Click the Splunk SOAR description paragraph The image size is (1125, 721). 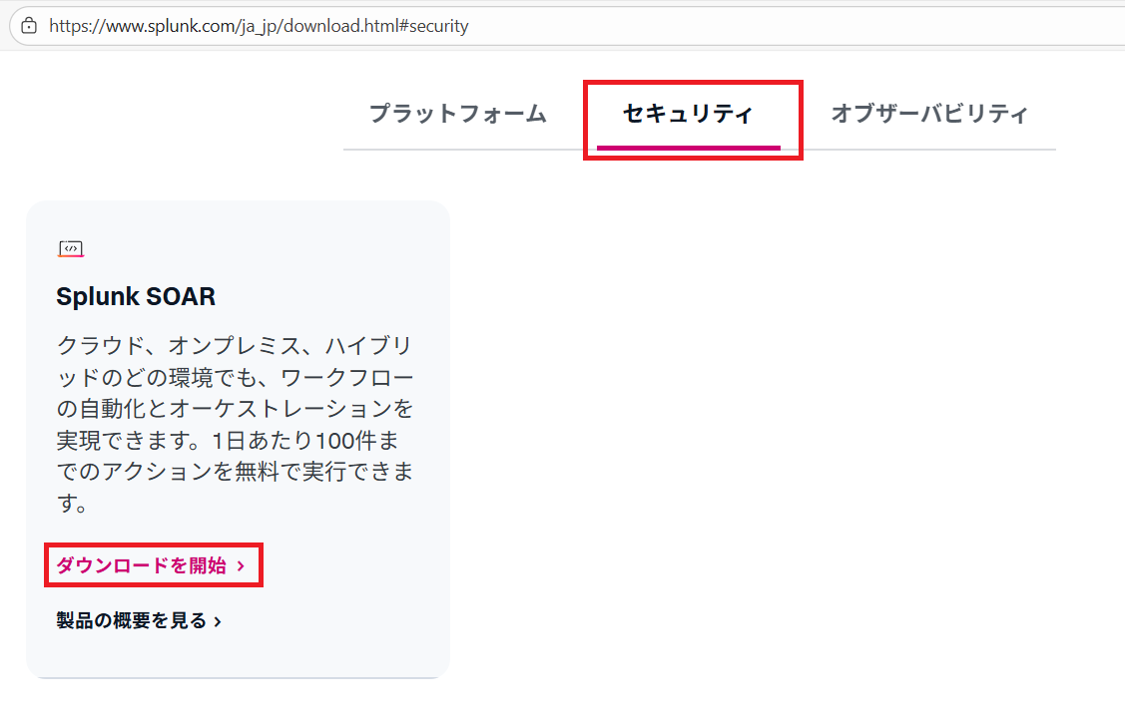[x=235, y=426]
